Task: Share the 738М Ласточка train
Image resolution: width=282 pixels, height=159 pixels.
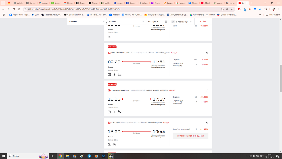Action: click(206, 53)
